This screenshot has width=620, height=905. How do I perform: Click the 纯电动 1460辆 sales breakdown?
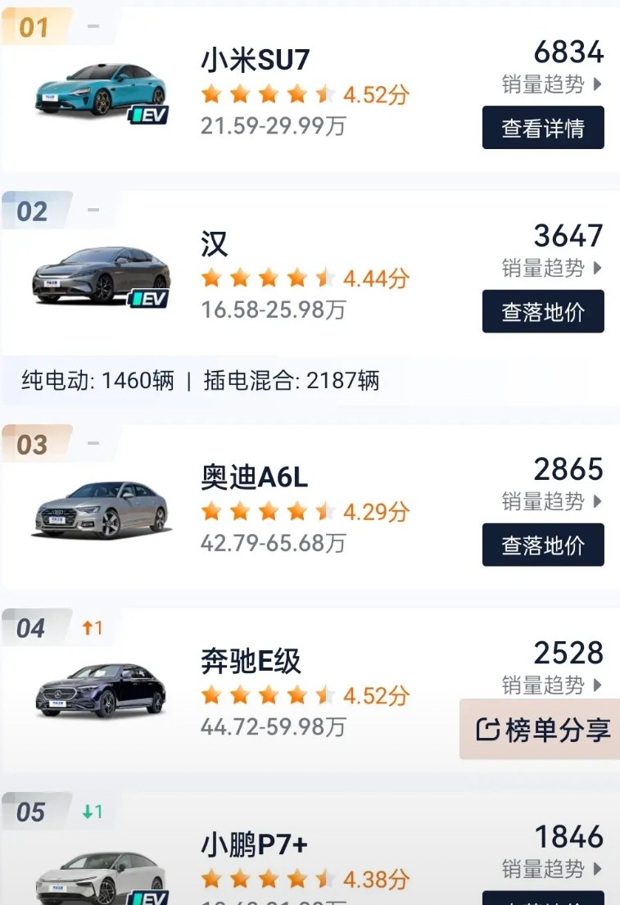click(97, 381)
